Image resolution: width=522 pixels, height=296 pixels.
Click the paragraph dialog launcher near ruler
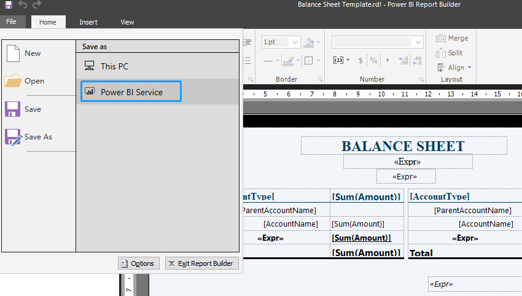coord(251,80)
